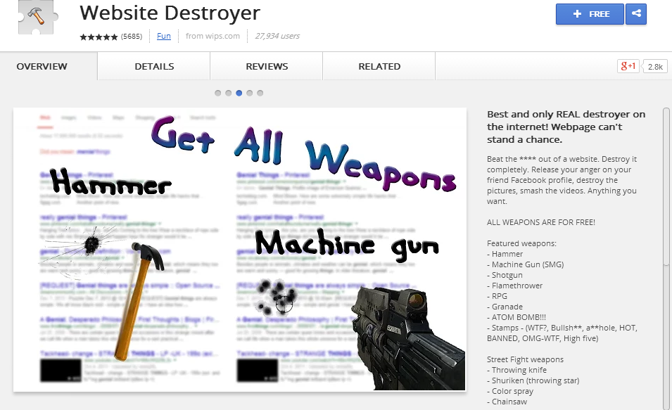Click the Google +1 button
The width and height of the screenshot is (672, 410).
pos(628,66)
